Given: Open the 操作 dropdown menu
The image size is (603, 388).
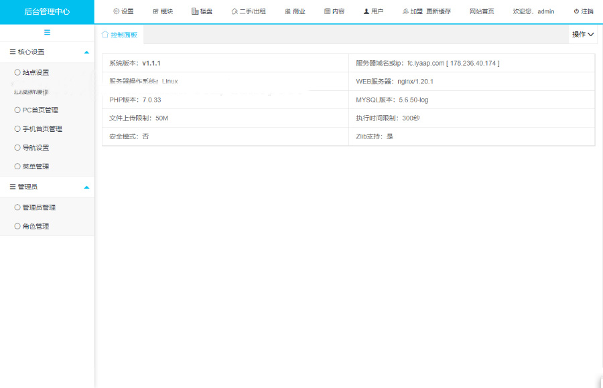Looking at the screenshot, I should click(583, 34).
